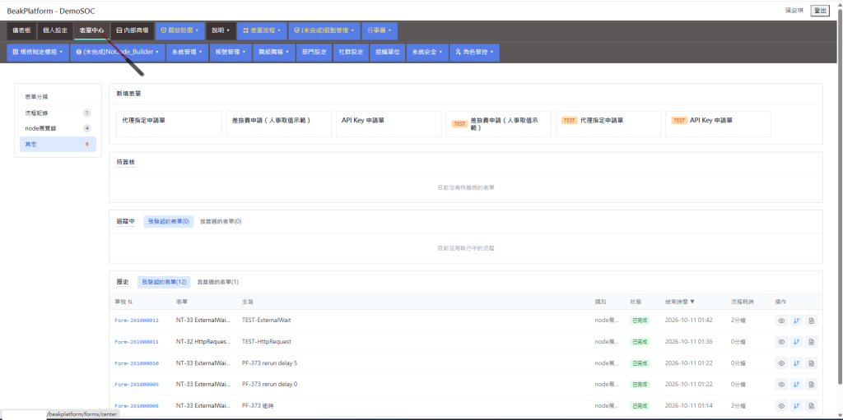This screenshot has width=843, height=420.
Task: Open the Form-261000011 link
Action: 137,342
